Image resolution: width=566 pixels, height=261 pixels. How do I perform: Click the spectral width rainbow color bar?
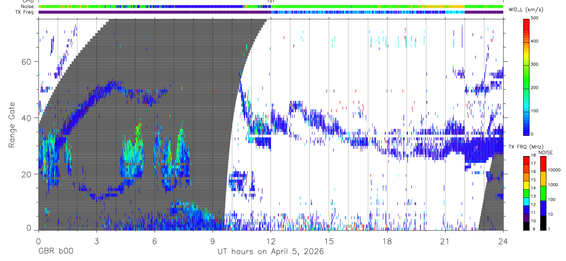click(526, 76)
